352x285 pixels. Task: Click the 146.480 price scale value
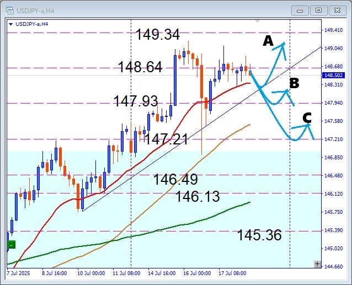[x=334, y=175]
